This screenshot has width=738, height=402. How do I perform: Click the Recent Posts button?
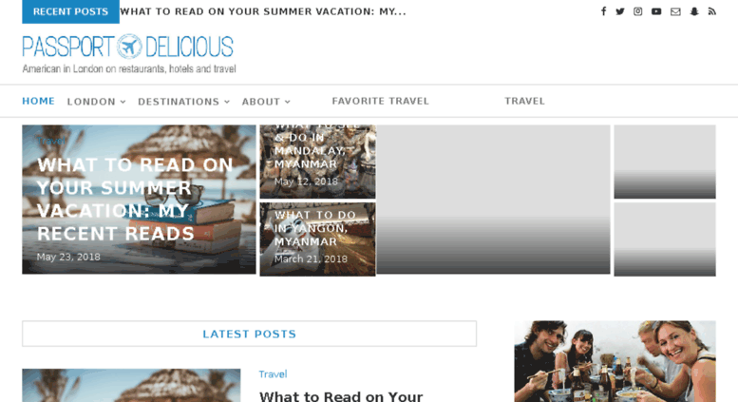[x=70, y=11]
